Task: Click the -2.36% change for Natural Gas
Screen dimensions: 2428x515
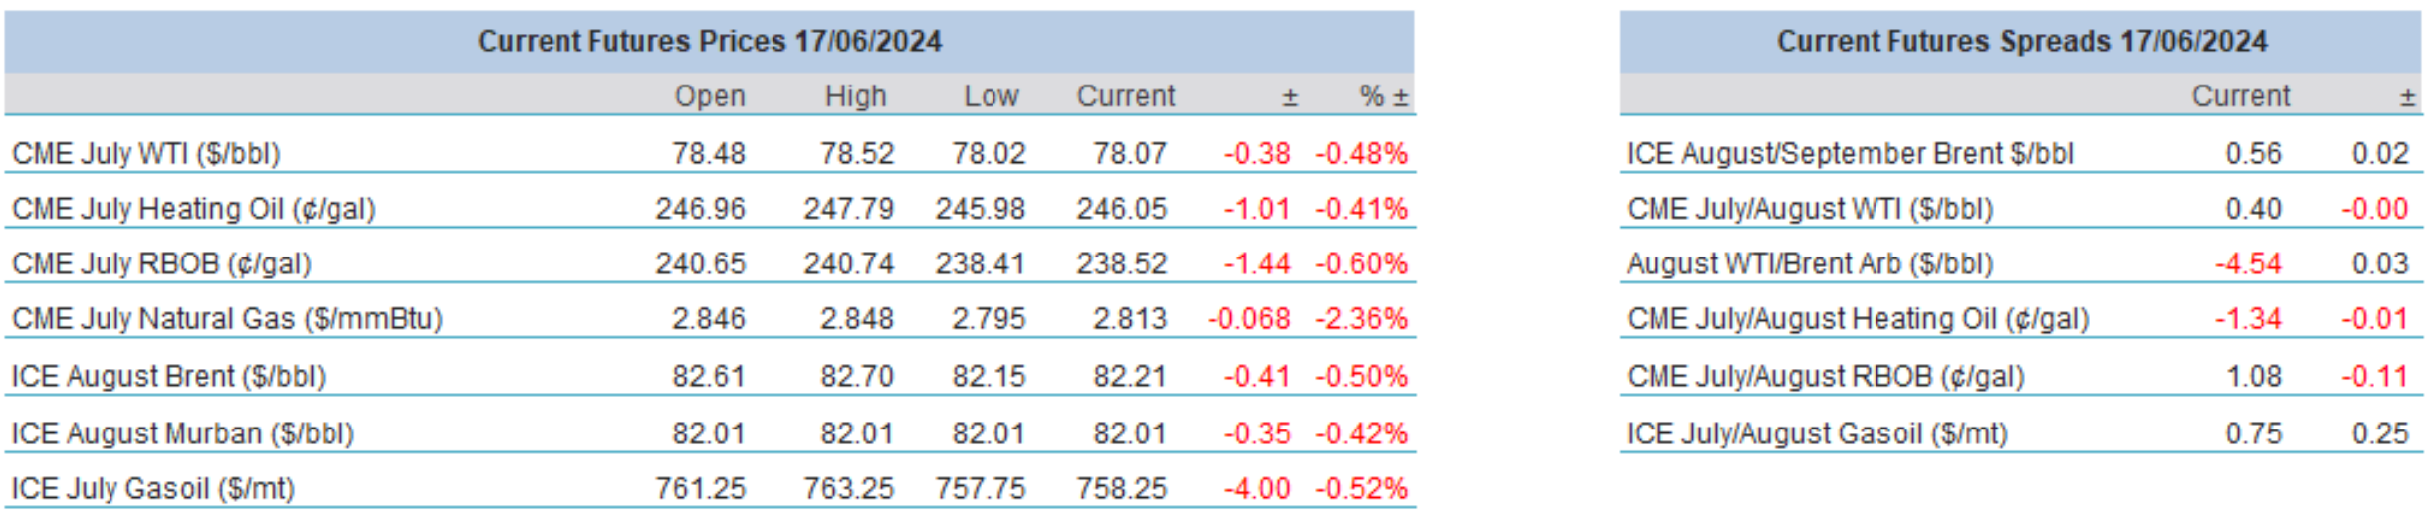Action: [1361, 318]
